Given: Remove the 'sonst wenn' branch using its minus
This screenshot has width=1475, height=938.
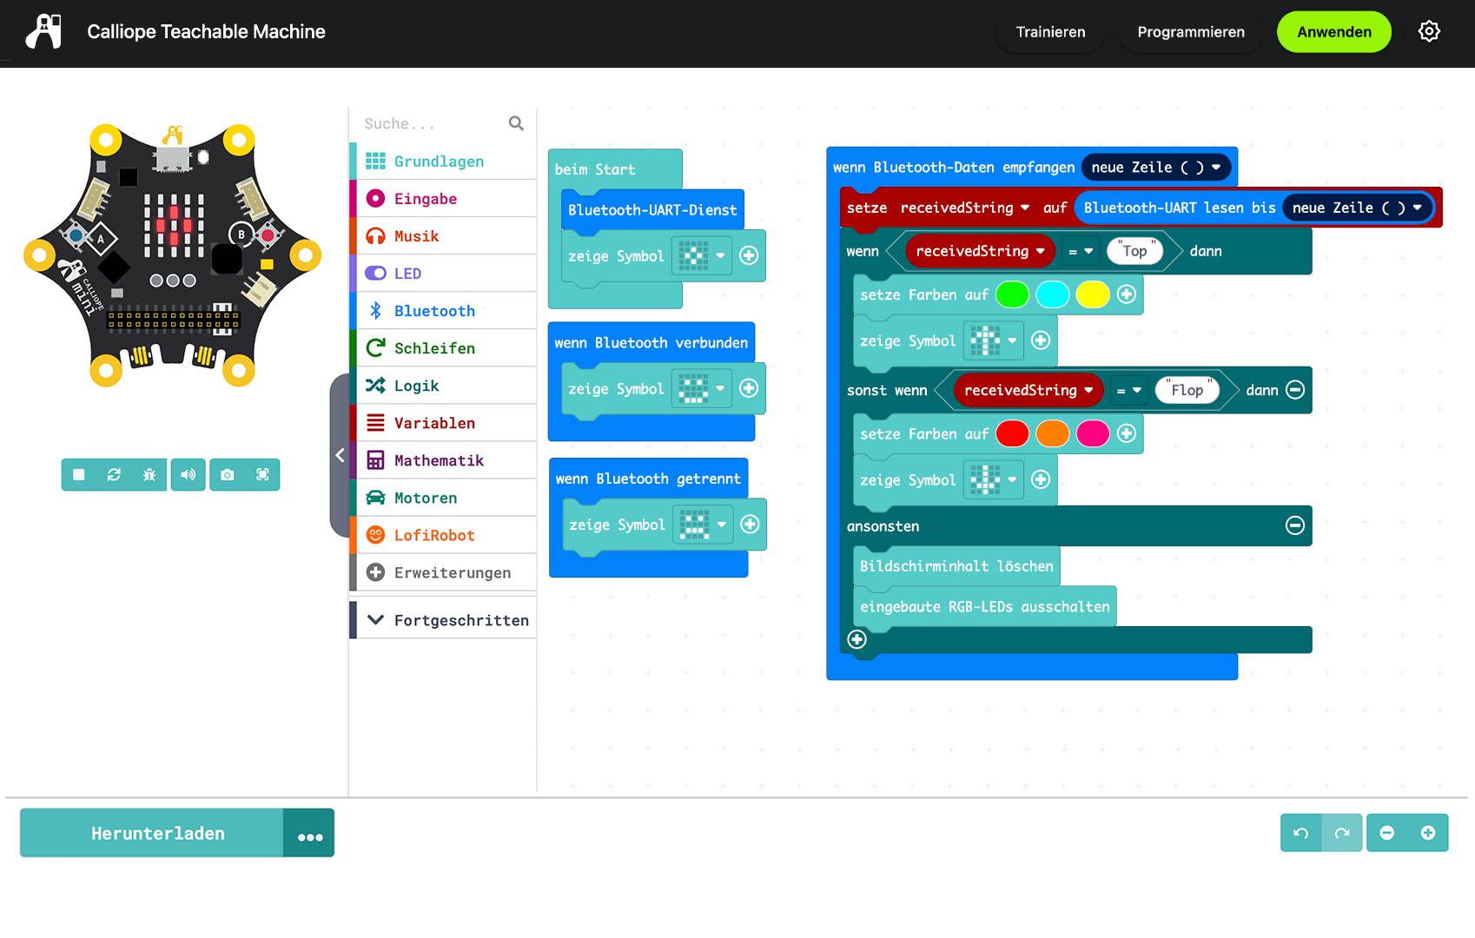Looking at the screenshot, I should coord(1294,390).
